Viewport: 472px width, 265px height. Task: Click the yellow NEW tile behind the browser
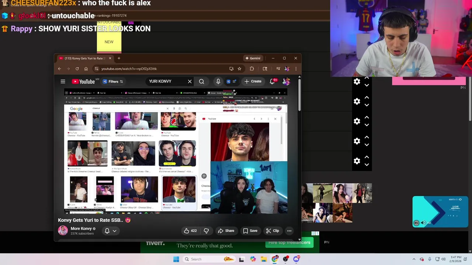(109, 42)
